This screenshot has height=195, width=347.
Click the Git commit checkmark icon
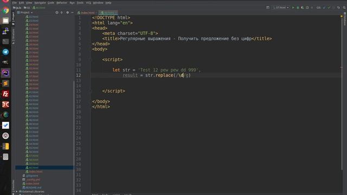point(329,8)
